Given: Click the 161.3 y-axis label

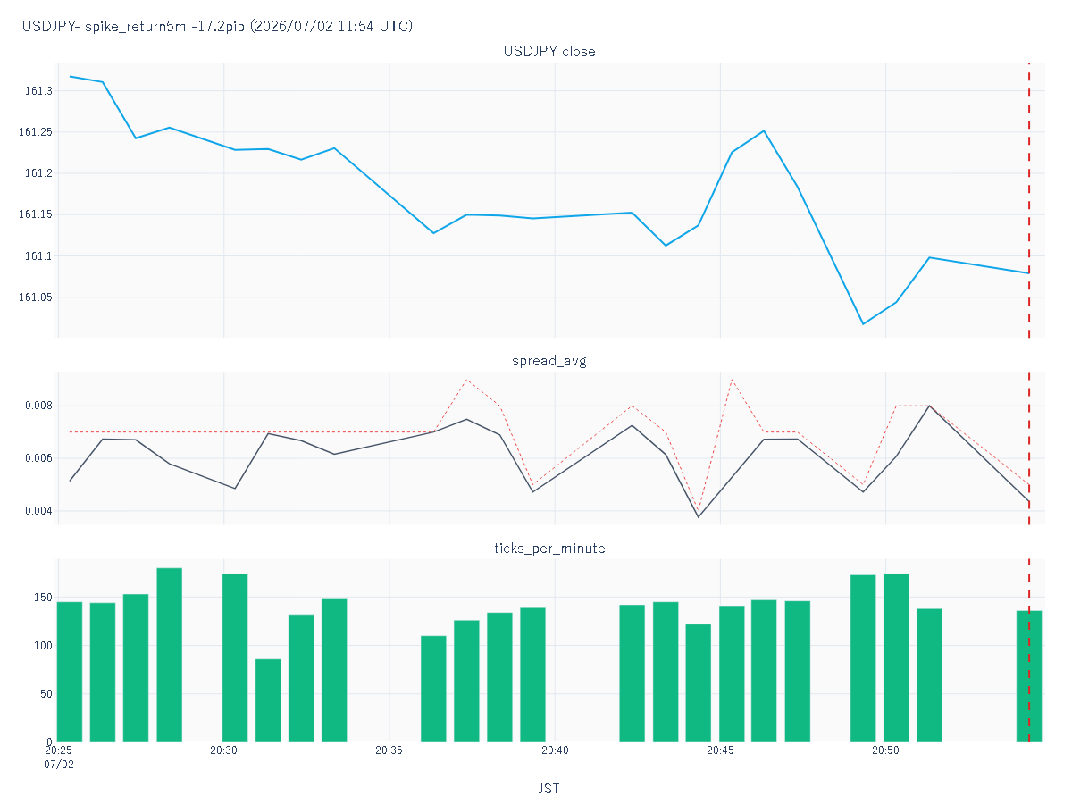Looking at the screenshot, I should pos(39,91).
